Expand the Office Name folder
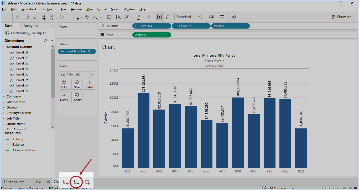Image resolution: width=359 pixels, height=190 pixels. (x=3, y=124)
